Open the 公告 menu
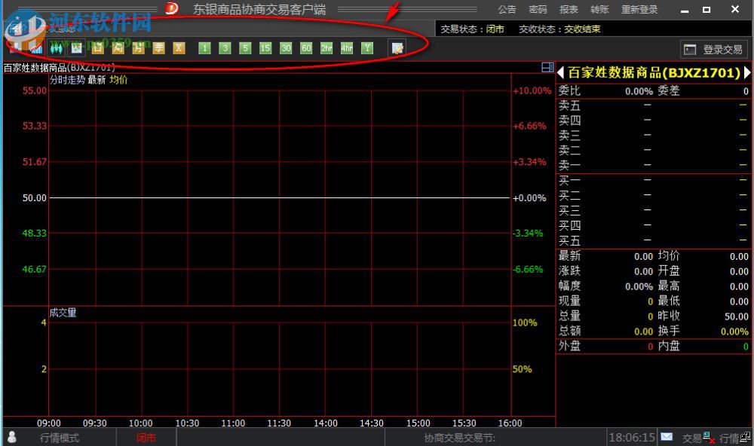The height and width of the screenshot is (446, 754). pos(507,9)
